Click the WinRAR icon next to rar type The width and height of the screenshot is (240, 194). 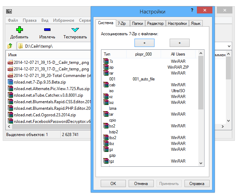106,73
